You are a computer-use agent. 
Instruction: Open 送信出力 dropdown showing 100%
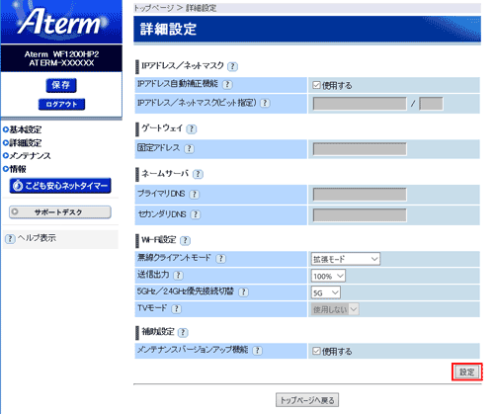coord(328,276)
